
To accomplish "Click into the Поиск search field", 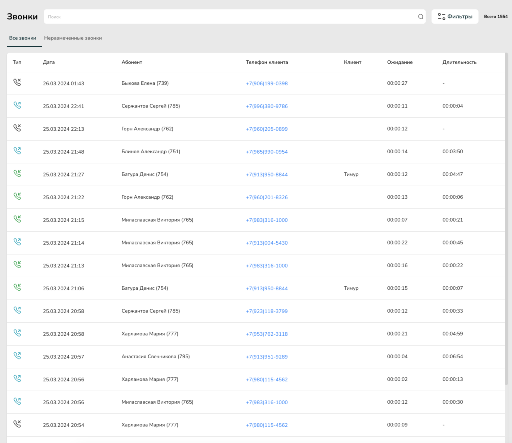I will (230, 17).
